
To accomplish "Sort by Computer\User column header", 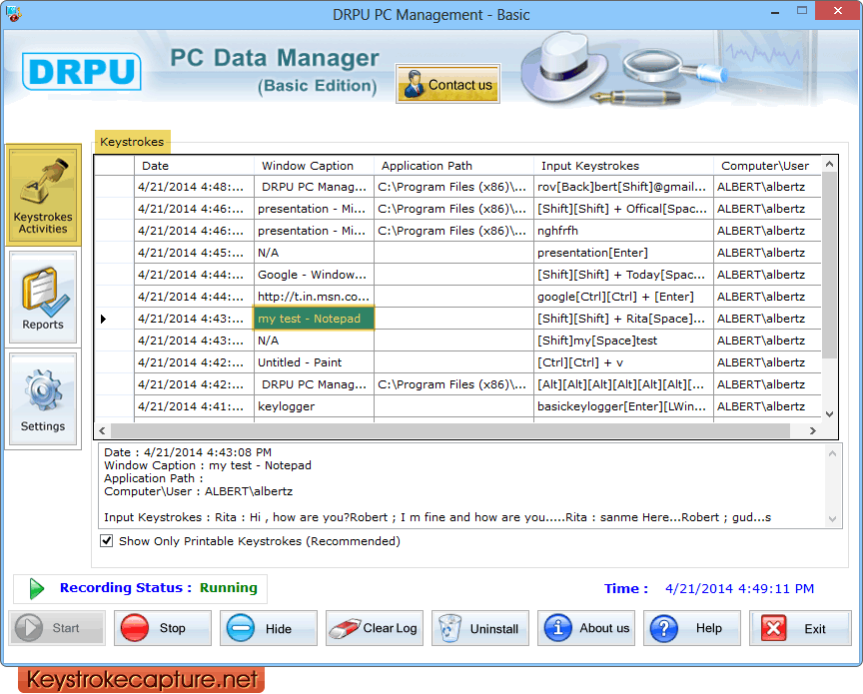I will coord(767,166).
